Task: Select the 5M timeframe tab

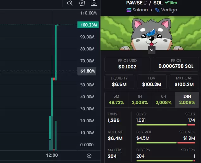Action: click(116, 100)
